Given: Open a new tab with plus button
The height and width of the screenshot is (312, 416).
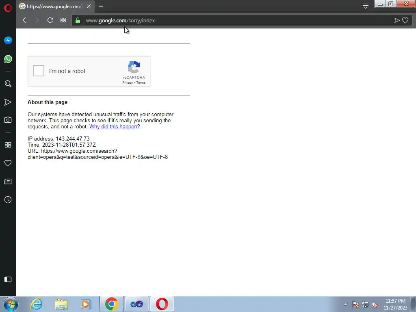Looking at the screenshot, I should click(x=101, y=6).
